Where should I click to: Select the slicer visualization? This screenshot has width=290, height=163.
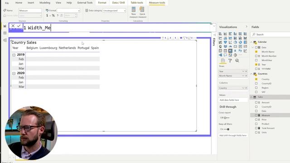pyautogui.click(x=220, y=51)
